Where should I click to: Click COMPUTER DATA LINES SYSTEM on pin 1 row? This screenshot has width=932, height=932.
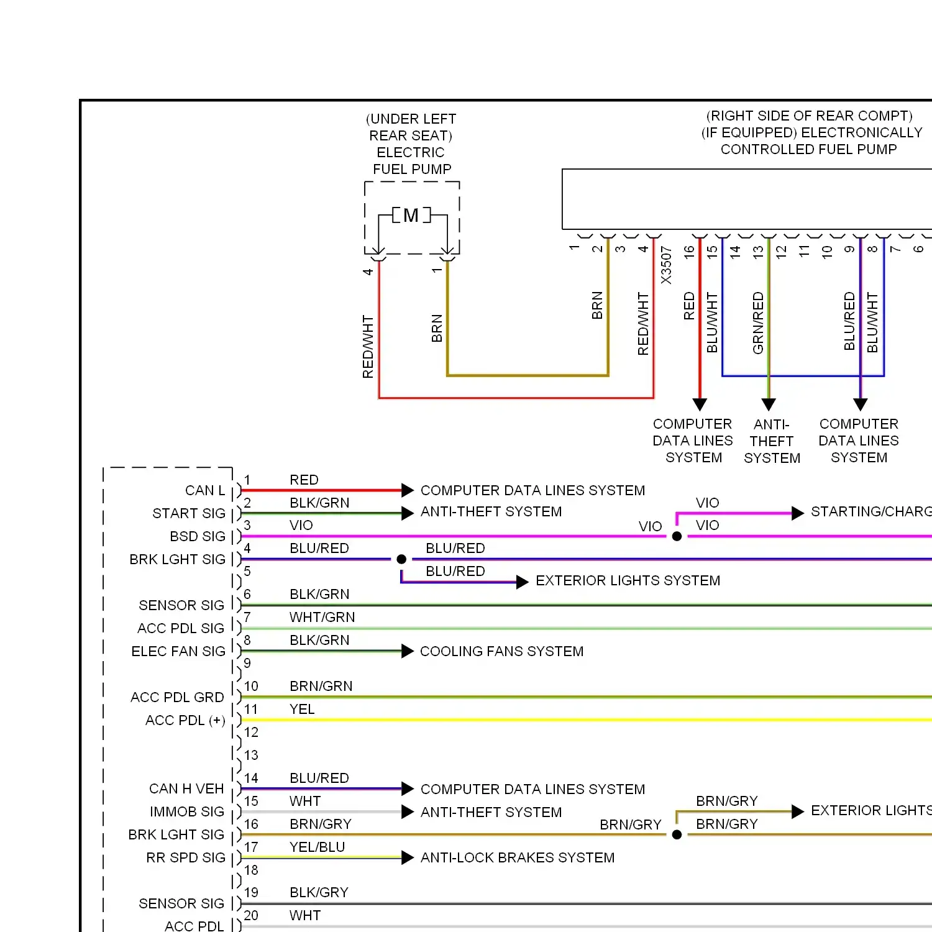tap(533, 490)
